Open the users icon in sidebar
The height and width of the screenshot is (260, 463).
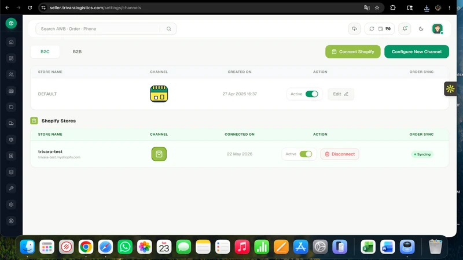point(11,75)
